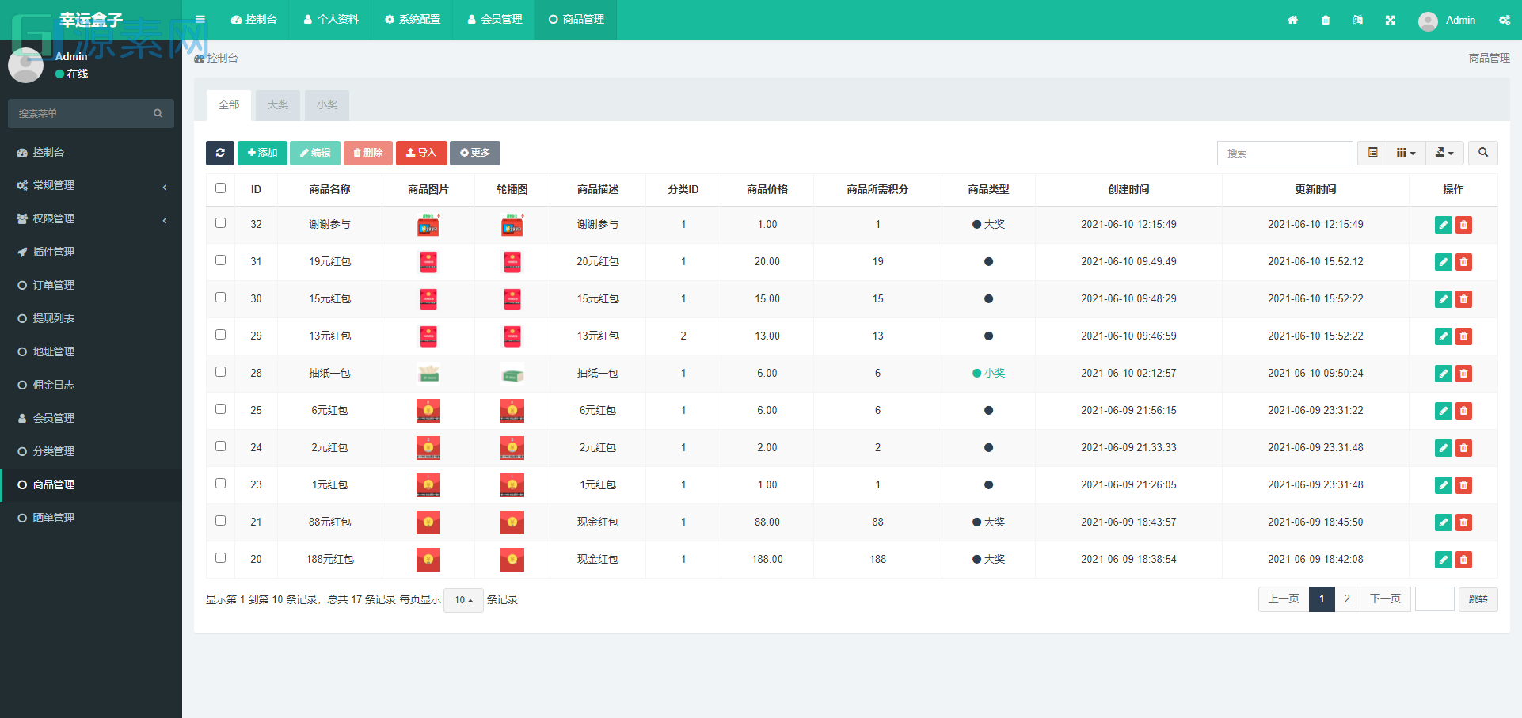Click the 搜索 search input field
The width and height of the screenshot is (1522, 718).
coord(1284,153)
